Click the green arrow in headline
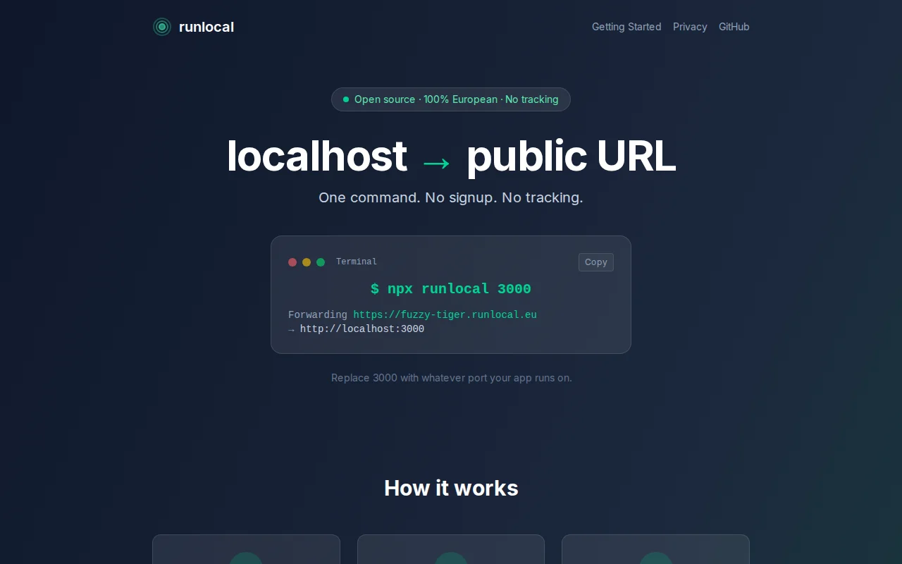Viewport: 902px width, 564px height. pos(436,163)
